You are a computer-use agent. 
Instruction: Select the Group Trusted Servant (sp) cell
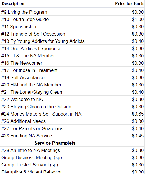point(55,165)
